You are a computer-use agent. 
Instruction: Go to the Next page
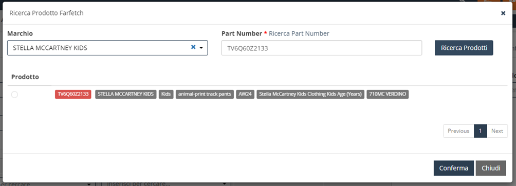point(497,131)
